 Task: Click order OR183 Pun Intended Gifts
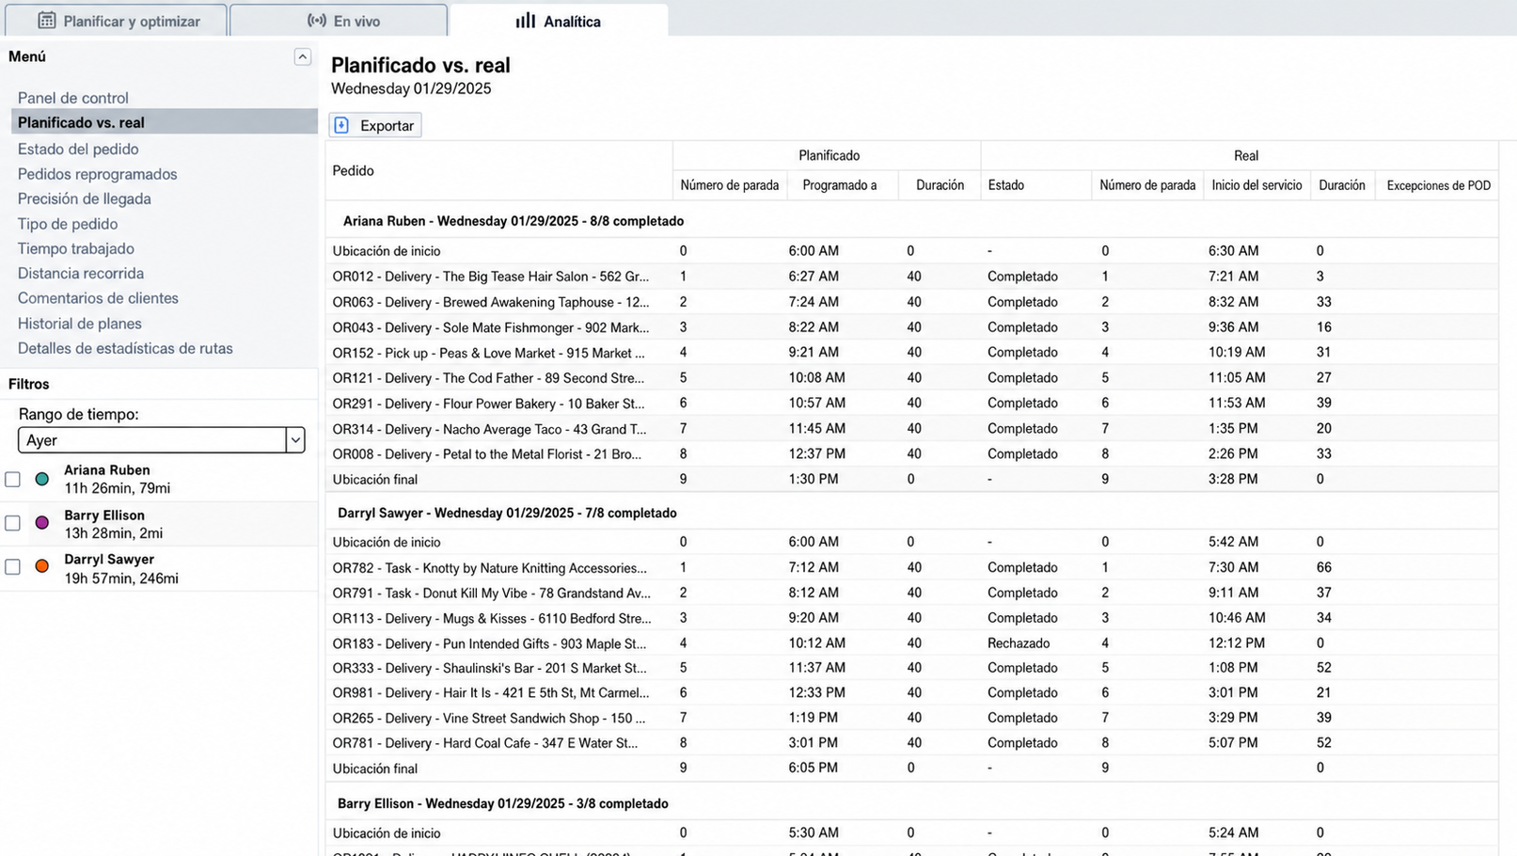coord(490,644)
